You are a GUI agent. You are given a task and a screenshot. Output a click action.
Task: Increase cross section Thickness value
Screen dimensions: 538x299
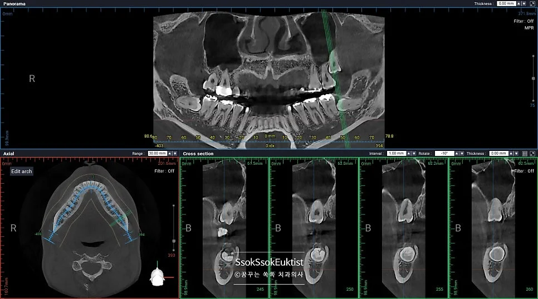(511, 154)
